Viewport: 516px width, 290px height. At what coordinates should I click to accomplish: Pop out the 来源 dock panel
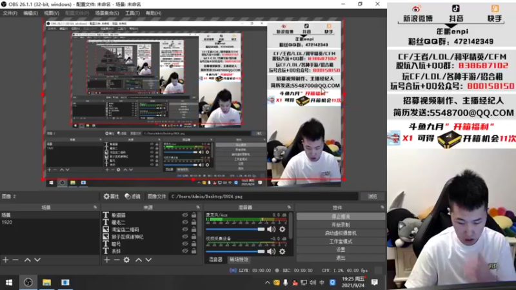tap(198, 208)
